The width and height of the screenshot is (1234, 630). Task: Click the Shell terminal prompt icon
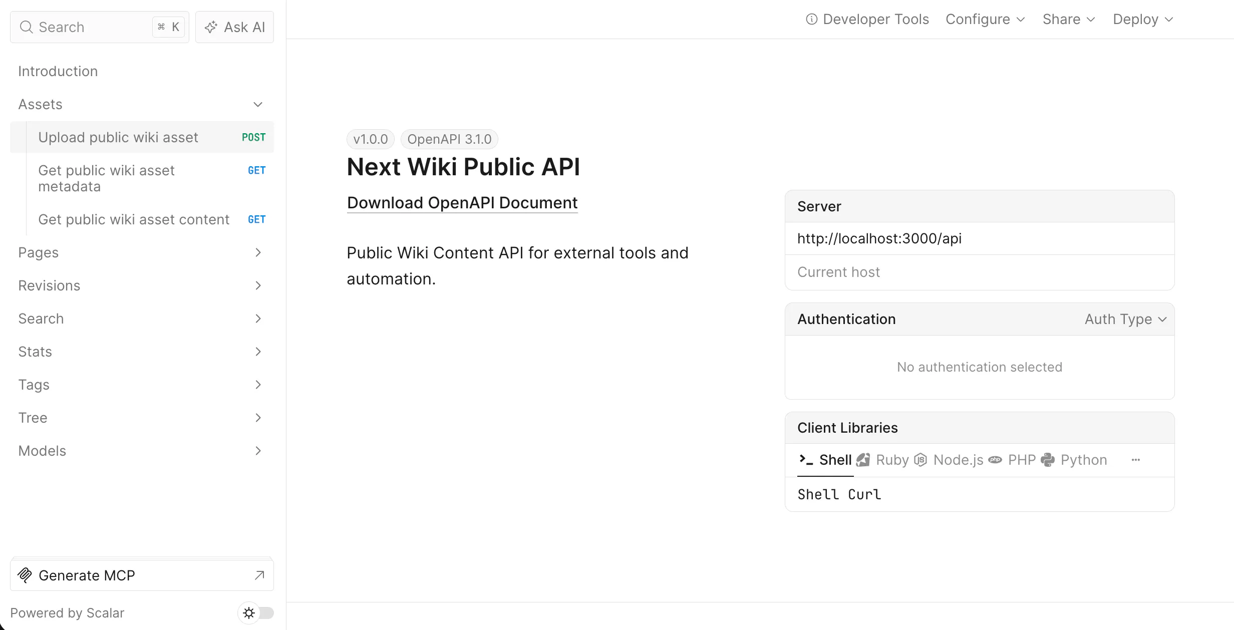(806, 459)
